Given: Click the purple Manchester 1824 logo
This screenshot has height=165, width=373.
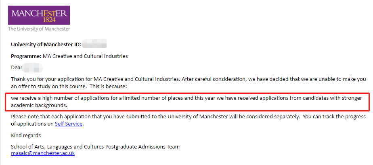Looking at the screenshot, I should [x=39, y=14].
